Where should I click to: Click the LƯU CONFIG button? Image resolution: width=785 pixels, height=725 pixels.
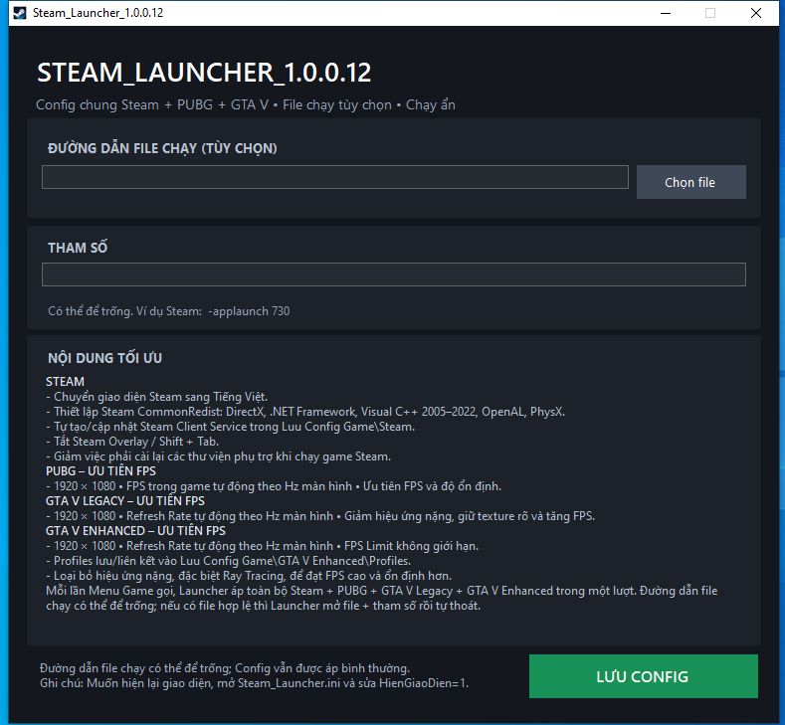coord(644,676)
